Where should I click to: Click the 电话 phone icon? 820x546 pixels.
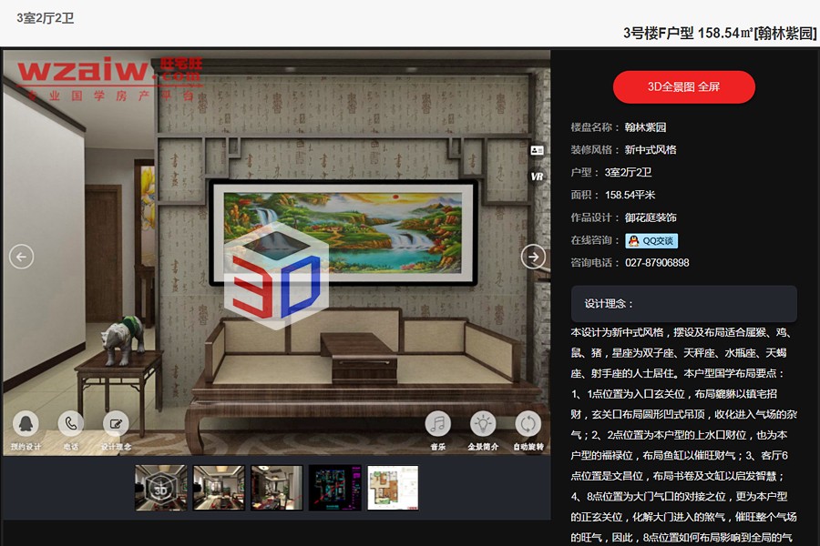point(71,424)
